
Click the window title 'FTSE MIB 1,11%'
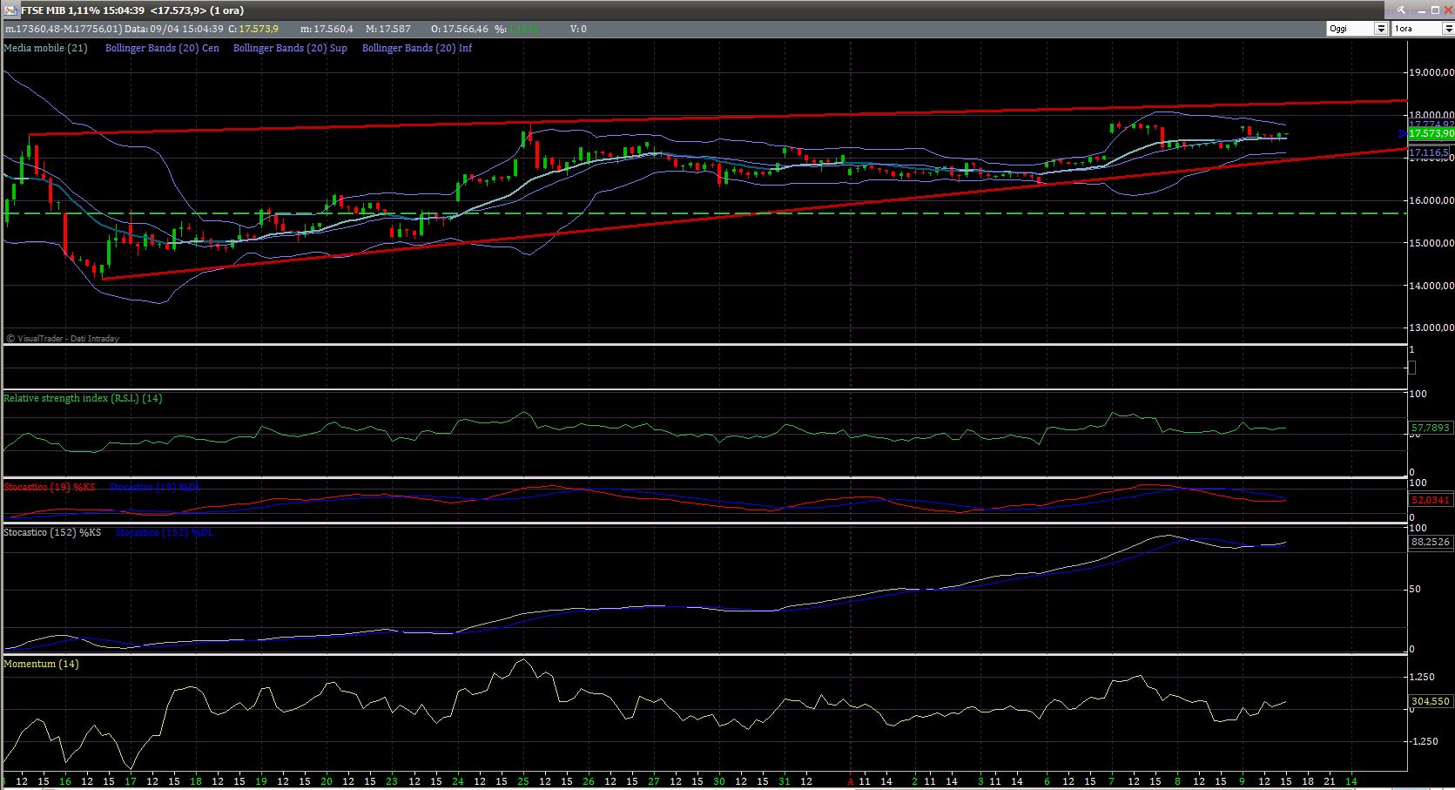pos(58,10)
